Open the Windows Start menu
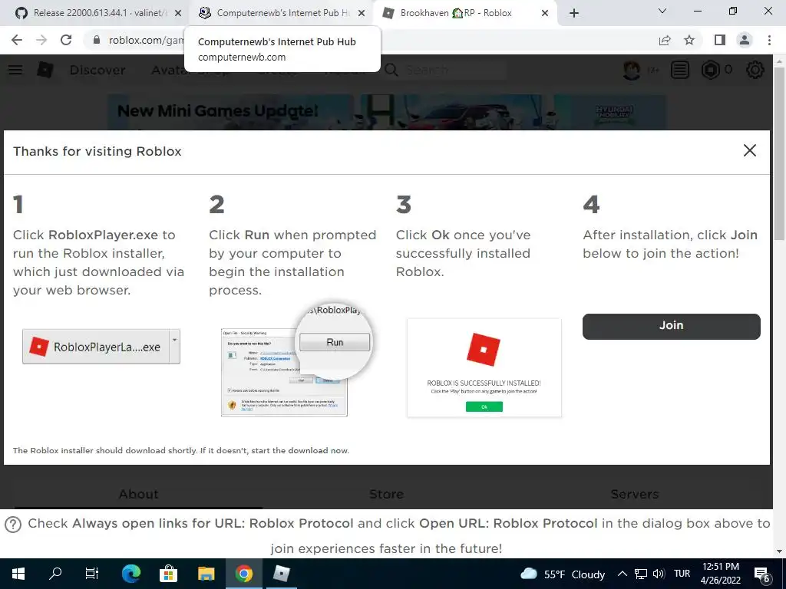 point(18,574)
